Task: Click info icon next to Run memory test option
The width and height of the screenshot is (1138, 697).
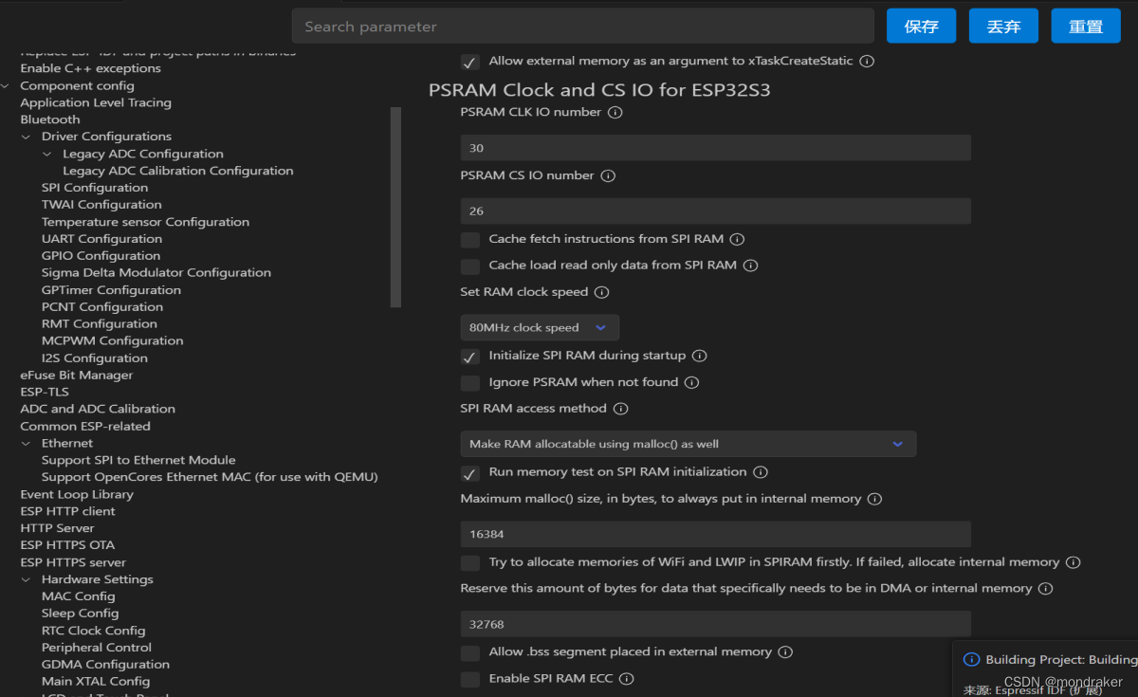Action: [760, 472]
